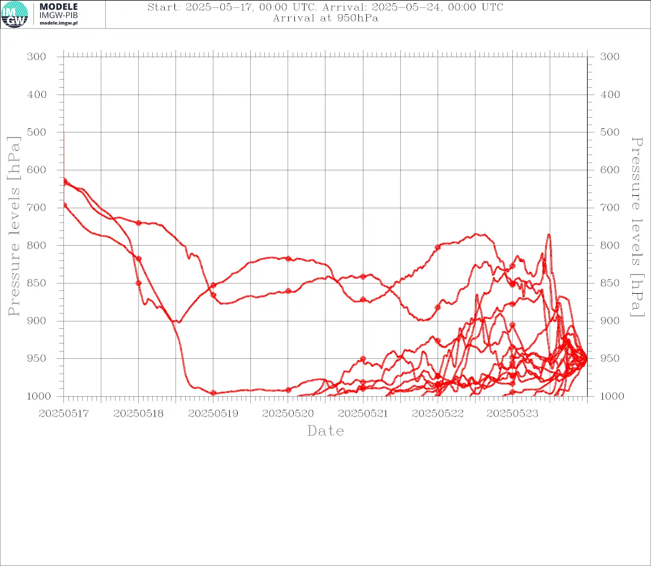Click the MODELE heading text

point(58,7)
